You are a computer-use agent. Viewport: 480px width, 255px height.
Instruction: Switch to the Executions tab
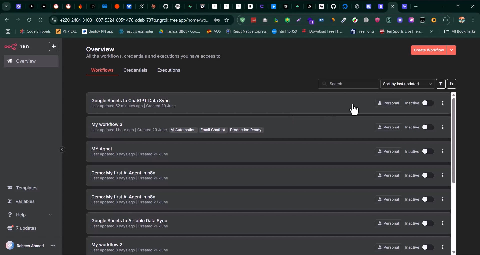(x=169, y=70)
